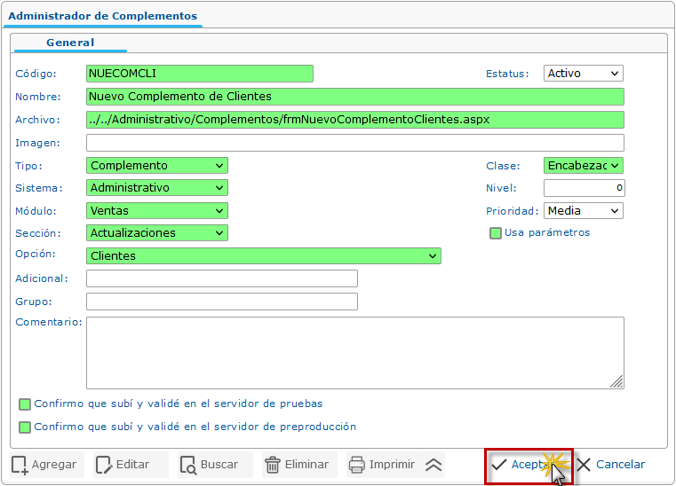Click the Eliminar button label
676x486 pixels.
(306, 465)
